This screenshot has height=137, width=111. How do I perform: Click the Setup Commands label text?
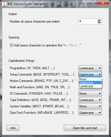42,74
